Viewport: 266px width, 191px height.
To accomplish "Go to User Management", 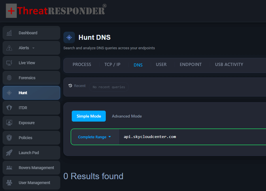I will (35, 183).
